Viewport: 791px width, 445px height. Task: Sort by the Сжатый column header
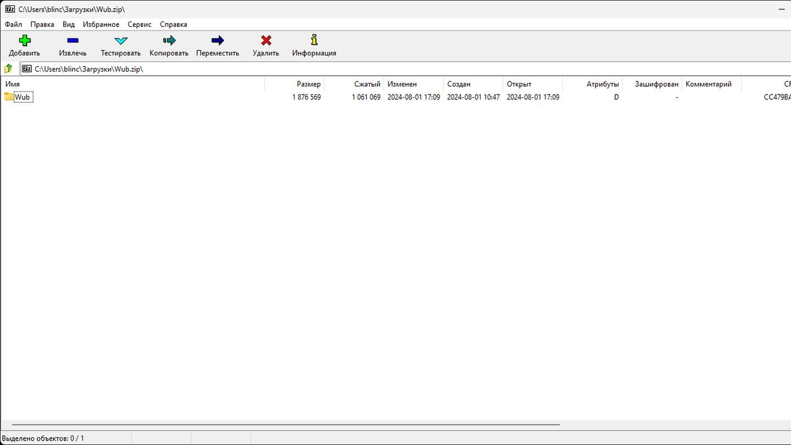pos(354,84)
